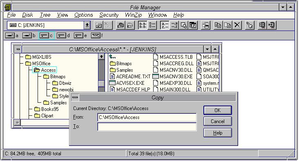Select newobj folder in tree

[x=63, y=90]
